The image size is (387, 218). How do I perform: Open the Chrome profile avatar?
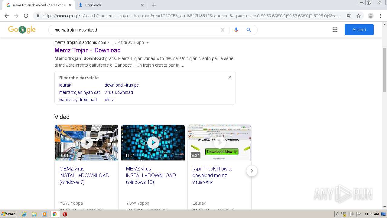pos(370,16)
